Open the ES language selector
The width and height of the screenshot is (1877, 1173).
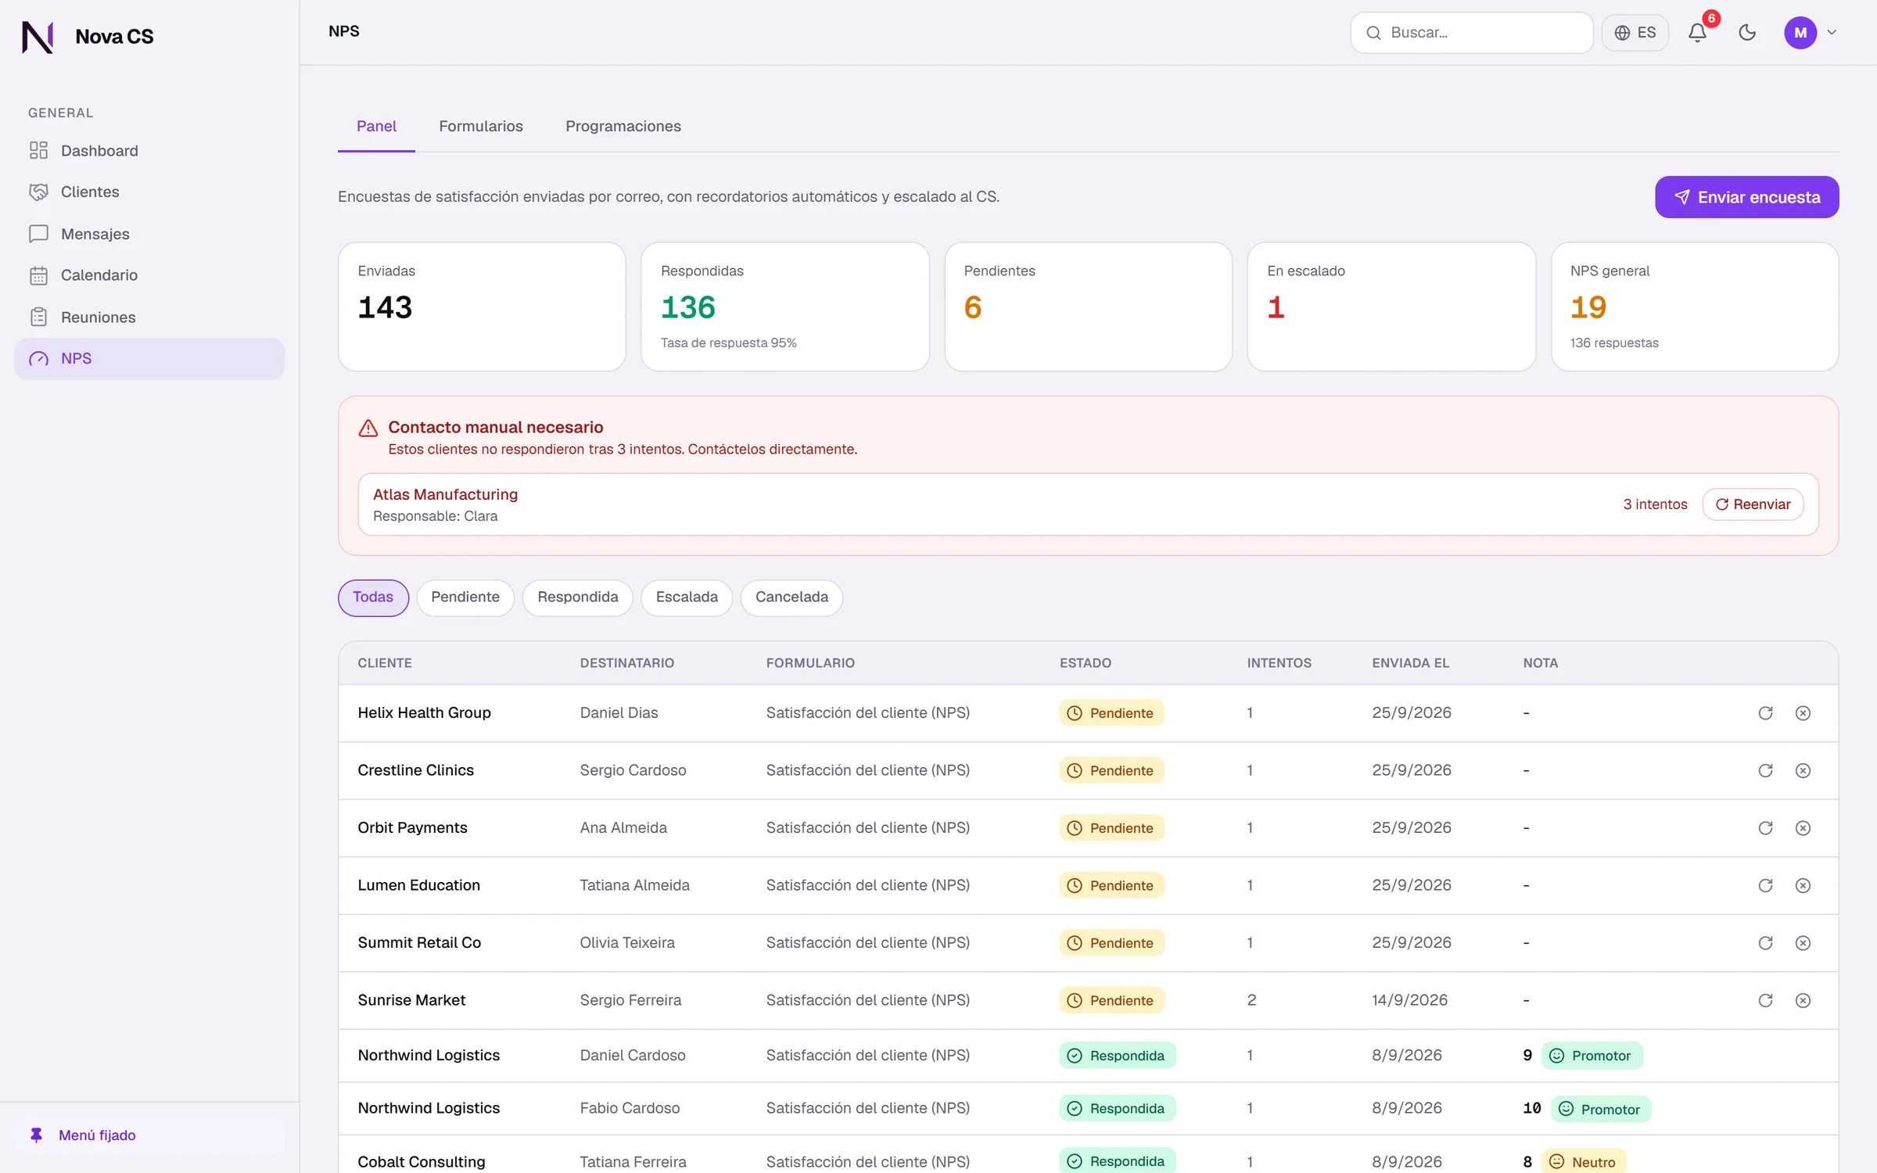[x=1635, y=33]
